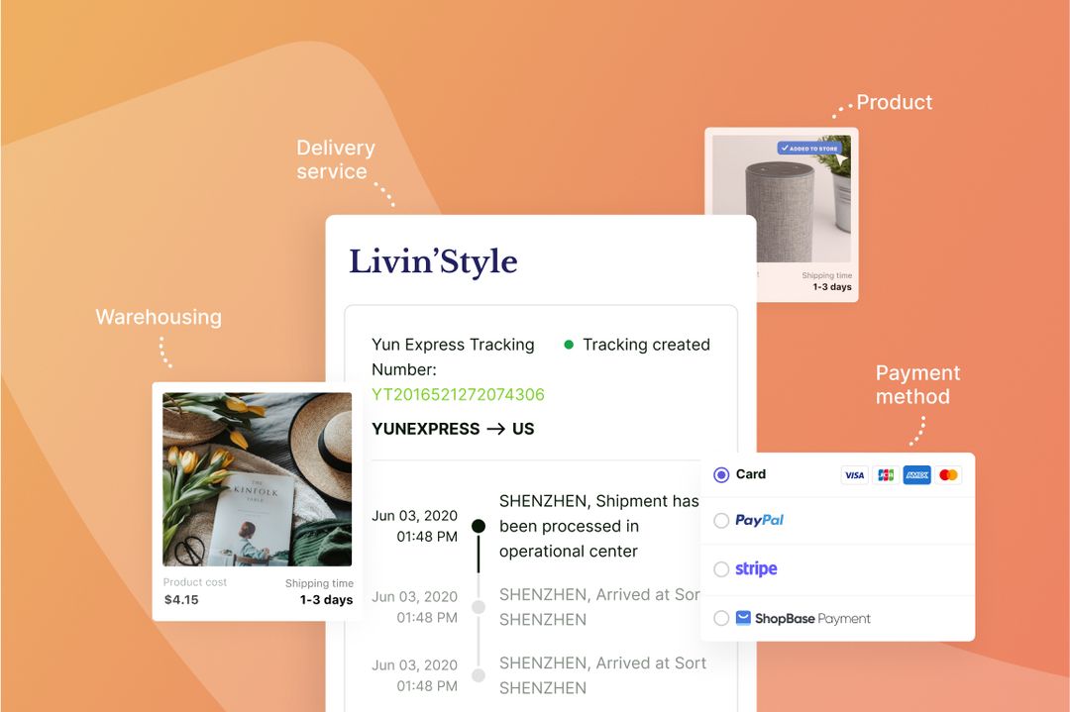This screenshot has height=712, width=1070.
Task: Open the Payment method callout label
Action: 917,385
